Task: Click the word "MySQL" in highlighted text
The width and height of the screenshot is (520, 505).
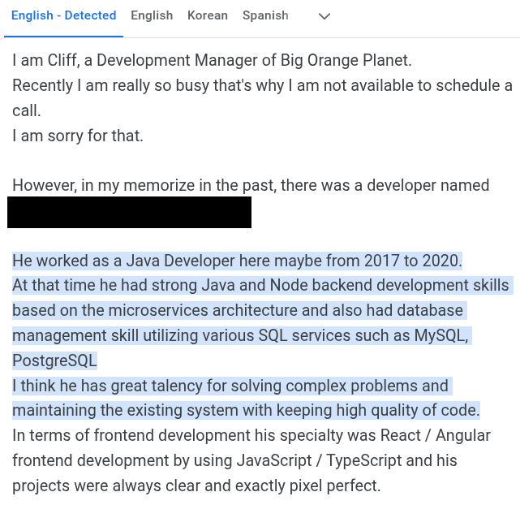Action: 440,335
